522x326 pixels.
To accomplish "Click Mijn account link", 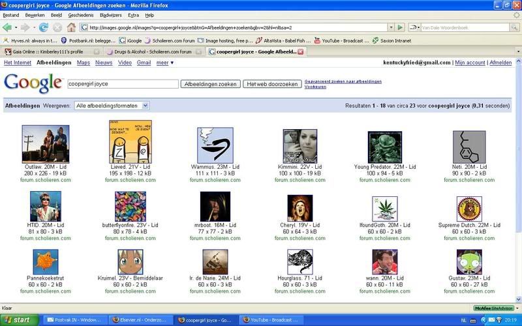I will 470,63.
